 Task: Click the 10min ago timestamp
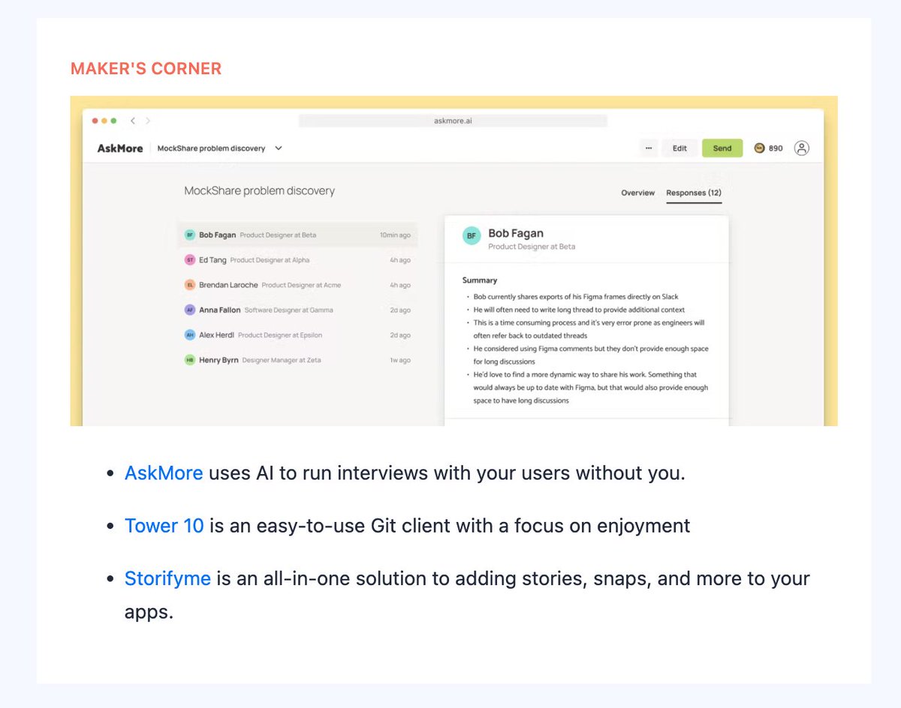(395, 235)
